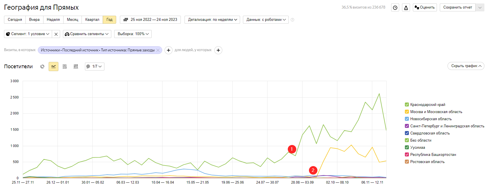Select the bar chart view icon
Image resolution: width=489 pixels, height=193 pixels.
click(x=76, y=67)
